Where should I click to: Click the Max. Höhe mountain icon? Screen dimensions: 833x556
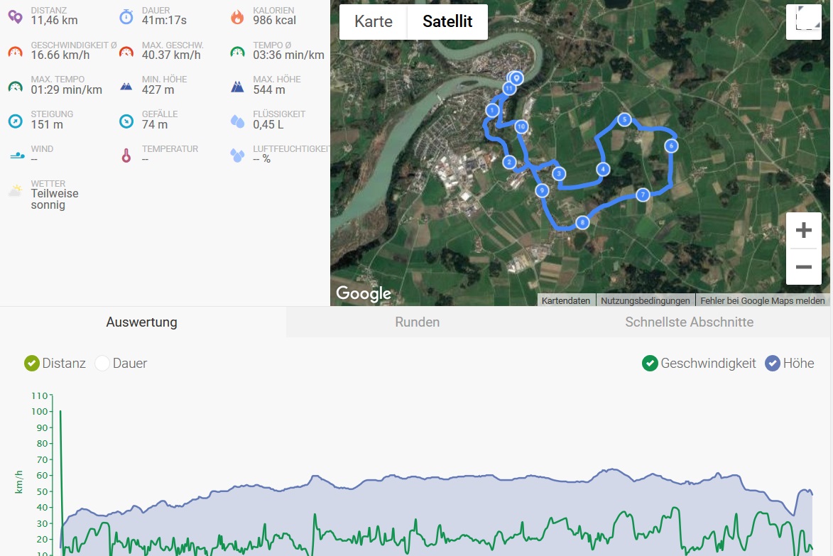coord(237,86)
